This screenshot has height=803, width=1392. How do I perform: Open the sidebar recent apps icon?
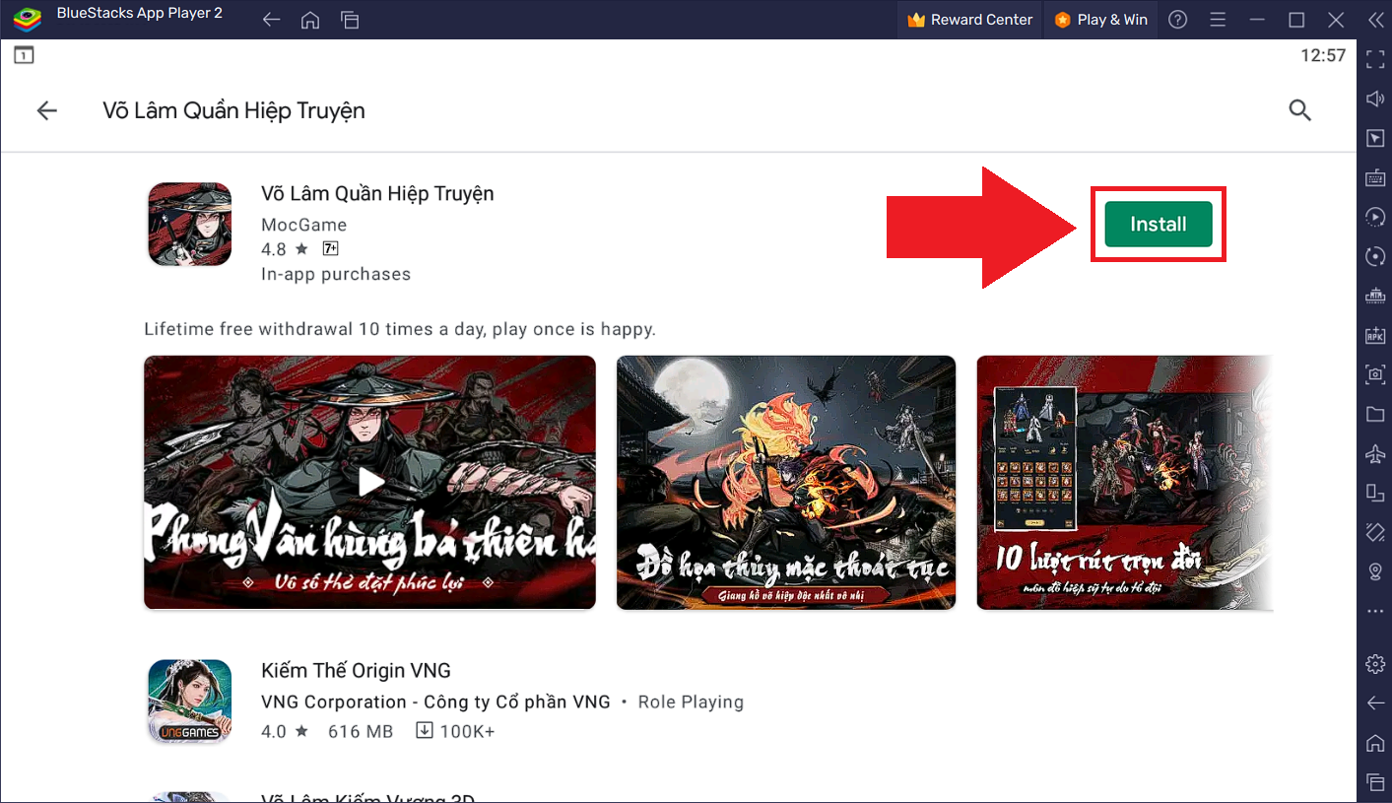(1375, 781)
